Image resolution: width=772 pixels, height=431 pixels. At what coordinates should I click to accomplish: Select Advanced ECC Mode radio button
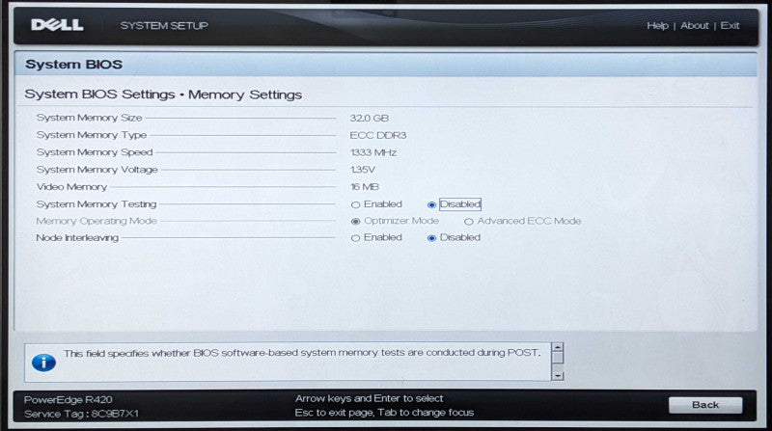coord(469,222)
